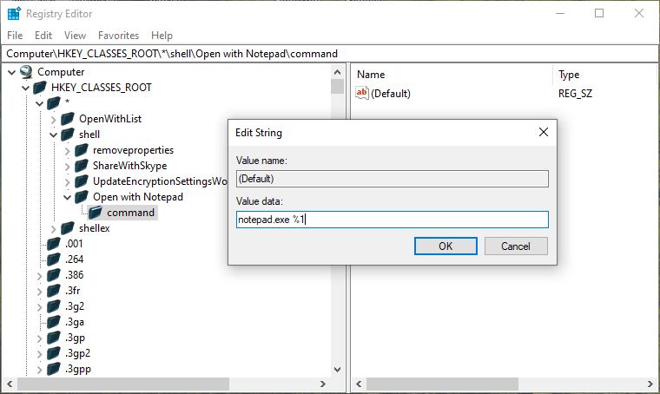Select the command key folder icon
The width and height of the screenshot is (660, 394).
[96, 213]
